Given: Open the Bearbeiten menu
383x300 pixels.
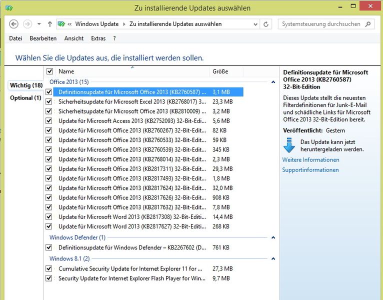Looking at the screenshot, I should tap(43, 38).
